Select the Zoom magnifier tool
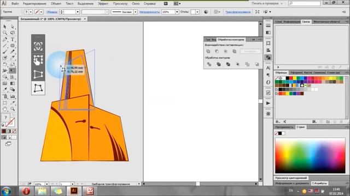 [x=13, y=109]
